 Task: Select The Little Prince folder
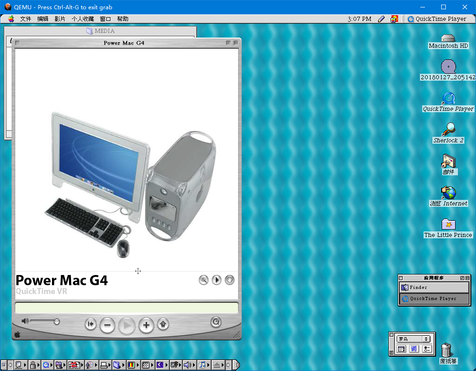point(448,228)
